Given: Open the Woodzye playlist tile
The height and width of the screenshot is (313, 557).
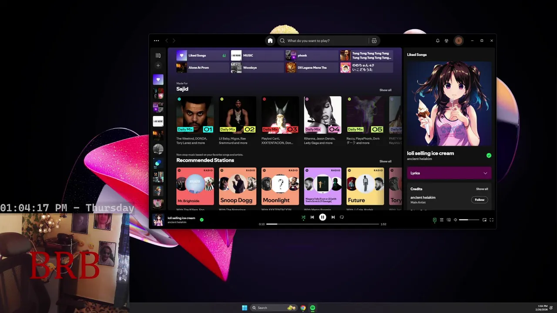Looking at the screenshot, I should [x=257, y=68].
